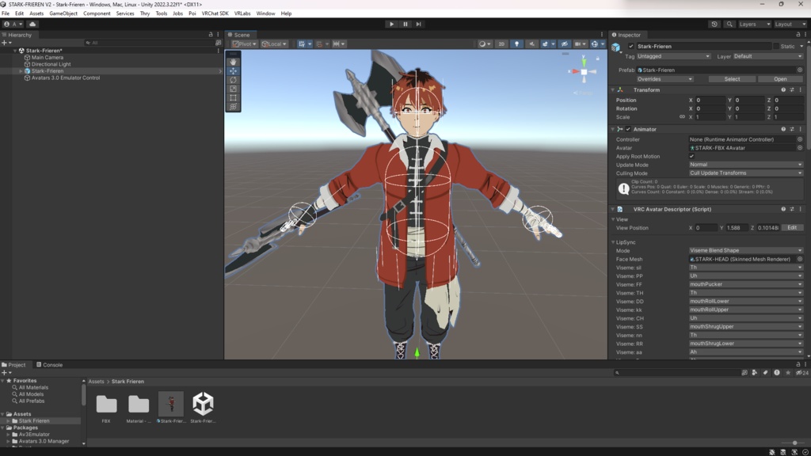Select the FBX folder thumbnail in Project browser
The image size is (811, 456).
pyautogui.click(x=108, y=405)
